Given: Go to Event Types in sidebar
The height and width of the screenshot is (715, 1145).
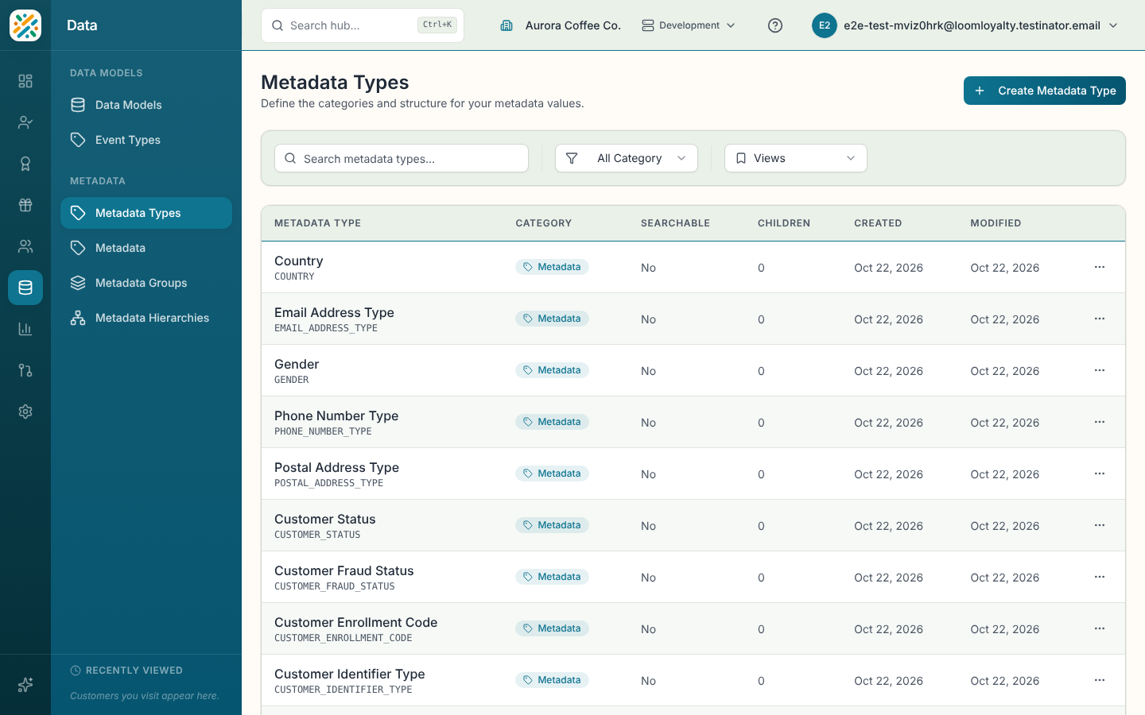Looking at the screenshot, I should 146,140.
